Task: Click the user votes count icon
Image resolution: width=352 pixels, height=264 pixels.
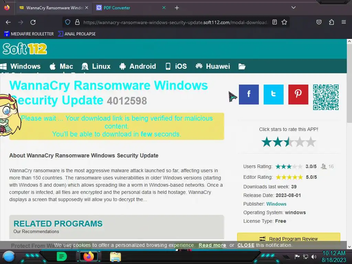Action: pyautogui.click(x=323, y=166)
